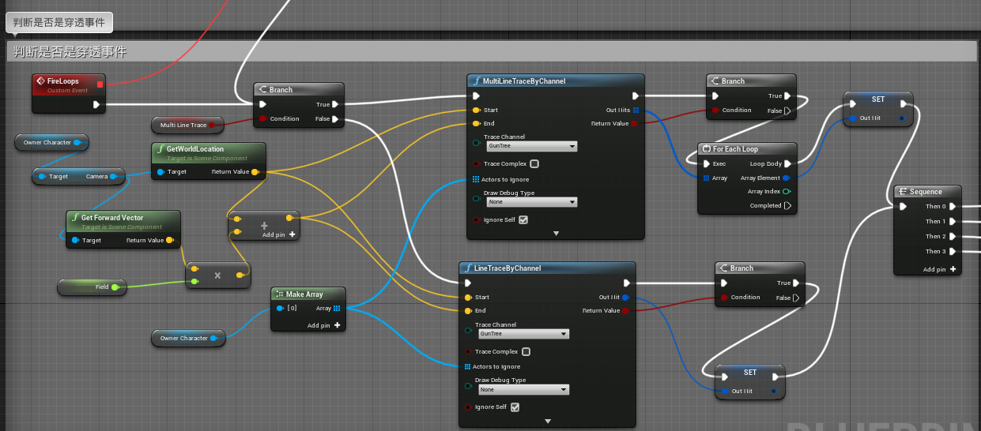Click the red Multi Line Trace variable pin
Viewport: 981px width, 431px height.
pyautogui.click(x=212, y=125)
